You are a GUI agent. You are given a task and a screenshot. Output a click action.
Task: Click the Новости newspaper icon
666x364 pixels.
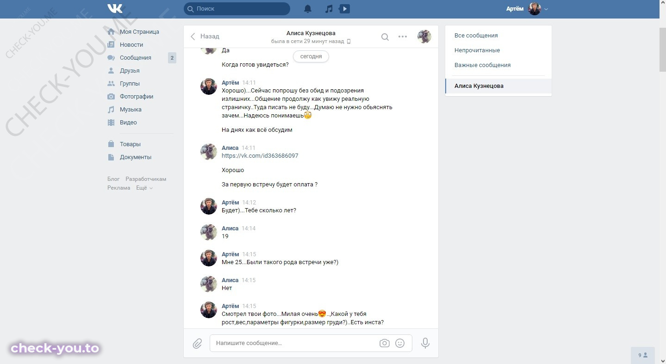point(111,45)
